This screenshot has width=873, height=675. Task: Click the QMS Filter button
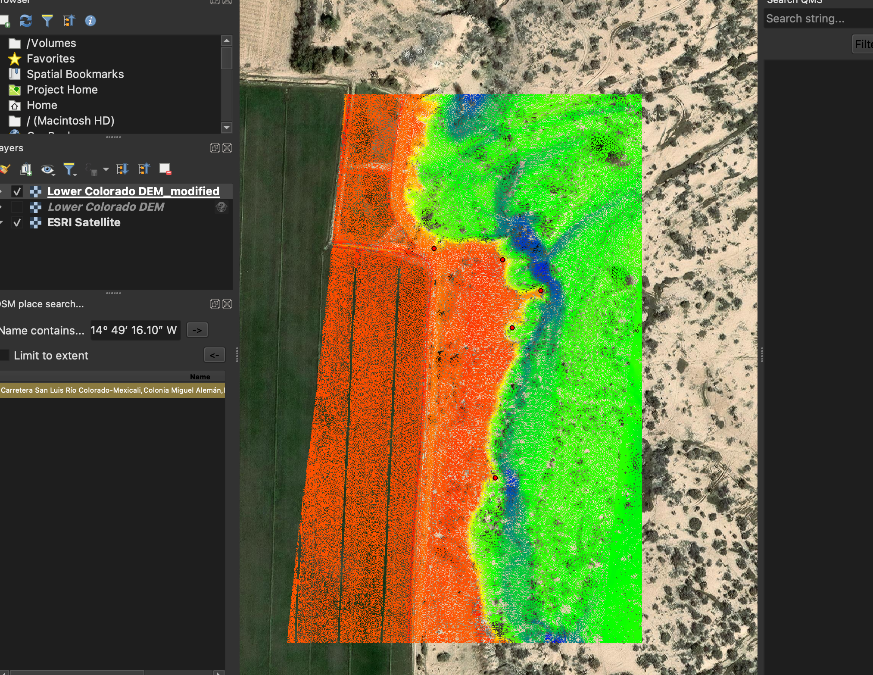coord(863,44)
